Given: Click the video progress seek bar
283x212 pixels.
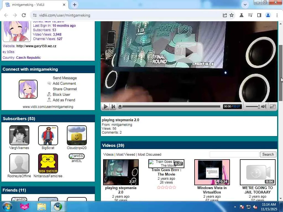Looking at the screenshot, I should [x=170, y=107].
